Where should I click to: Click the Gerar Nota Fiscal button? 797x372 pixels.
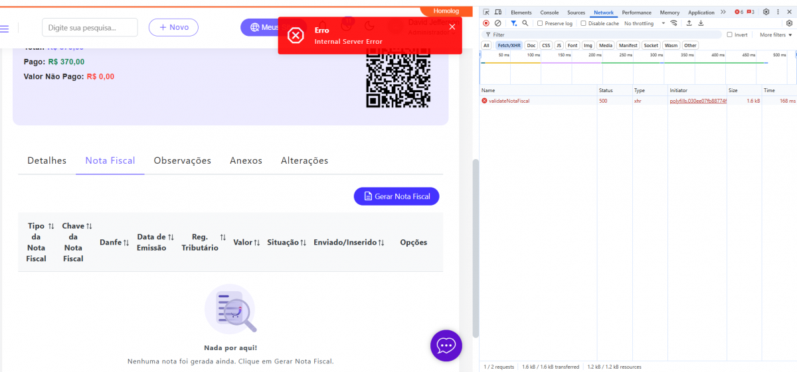(397, 196)
